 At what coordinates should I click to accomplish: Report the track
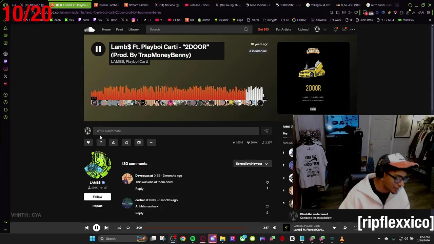click(97, 206)
